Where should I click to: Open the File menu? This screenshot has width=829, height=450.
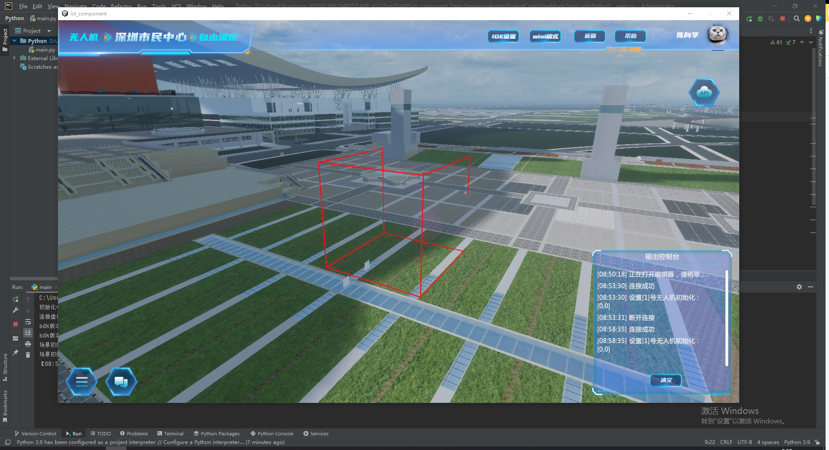[x=23, y=6]
